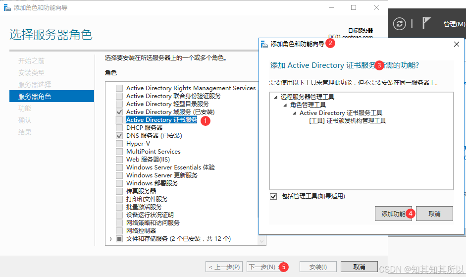
Task: Expand the 文件和存储服务 tree node
Action: [111, 239]
